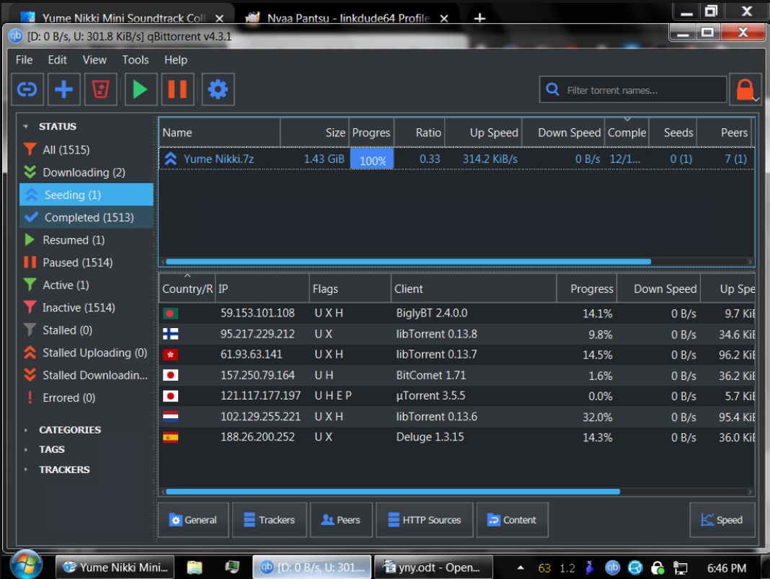Open Options with the gear icon
This screenshot has width=770, height=579.
click(x=218, y=89)
